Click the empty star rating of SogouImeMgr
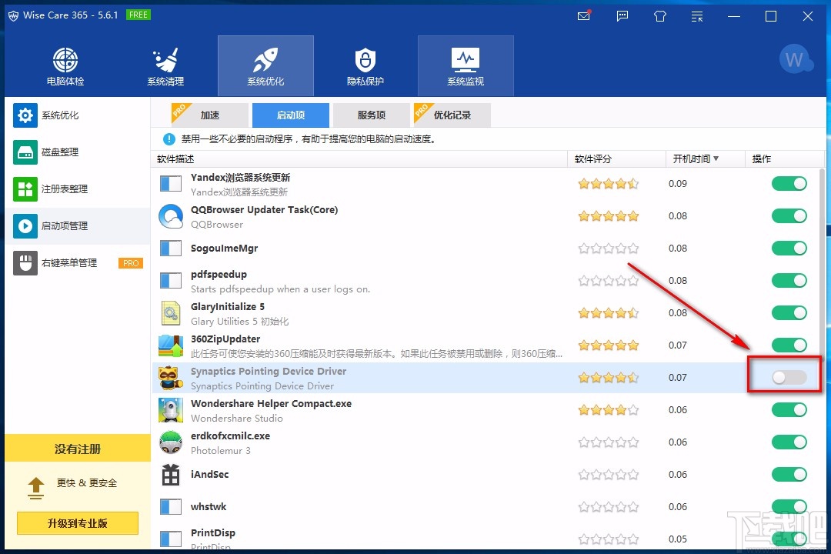831x554 pixels. coord(609,249)
